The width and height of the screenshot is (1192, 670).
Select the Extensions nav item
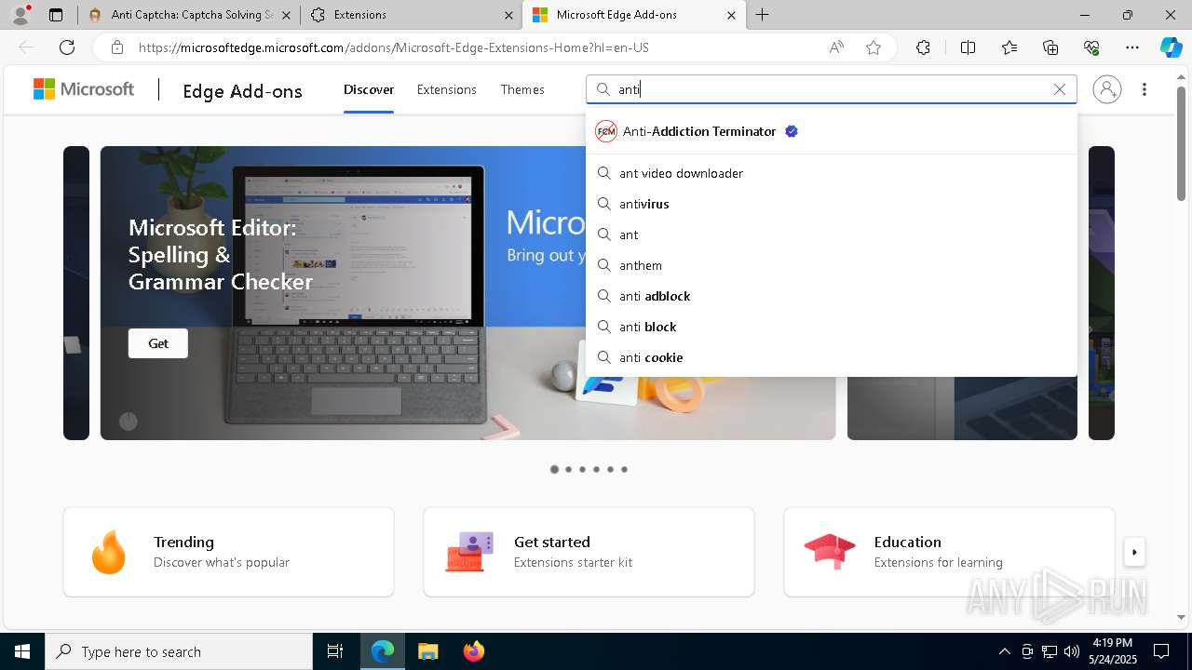pyautogui.click(x=447, y=89)
